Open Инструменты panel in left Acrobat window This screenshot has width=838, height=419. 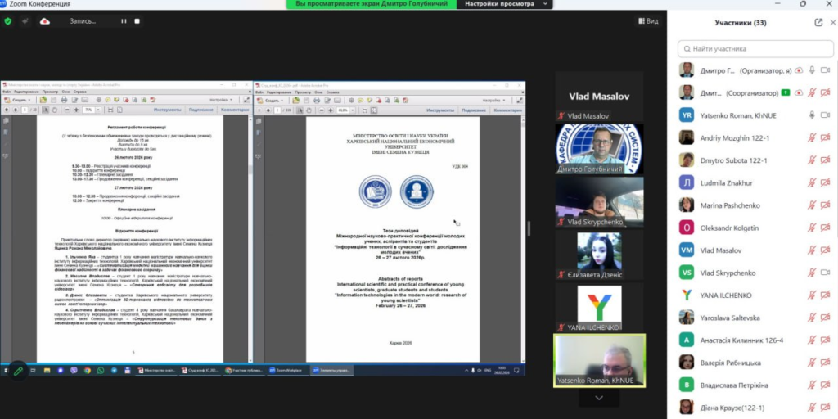166,109
